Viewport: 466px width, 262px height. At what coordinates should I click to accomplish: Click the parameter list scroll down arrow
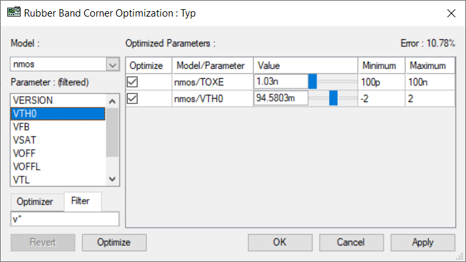(112, 179)
